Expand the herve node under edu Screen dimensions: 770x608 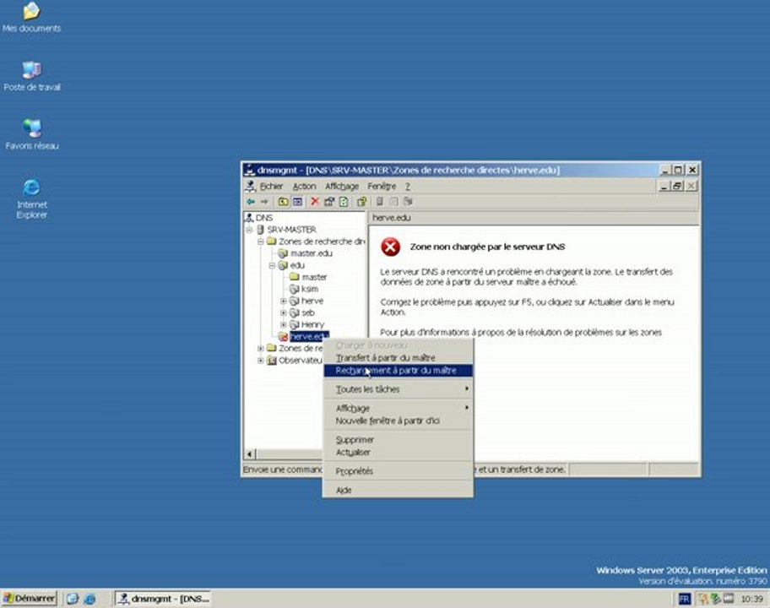tap(284, 301)
